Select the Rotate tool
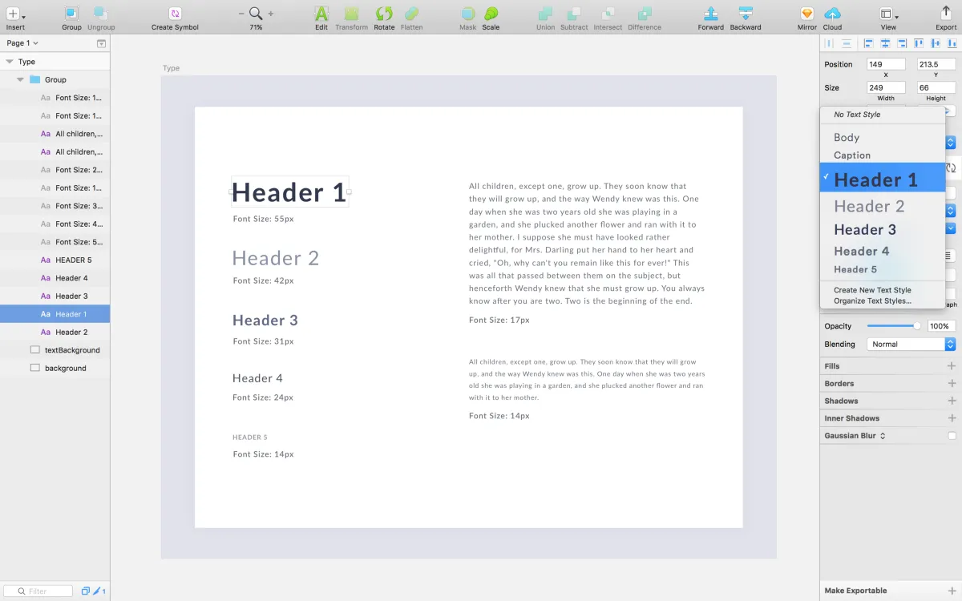 [x=384, y=16]
